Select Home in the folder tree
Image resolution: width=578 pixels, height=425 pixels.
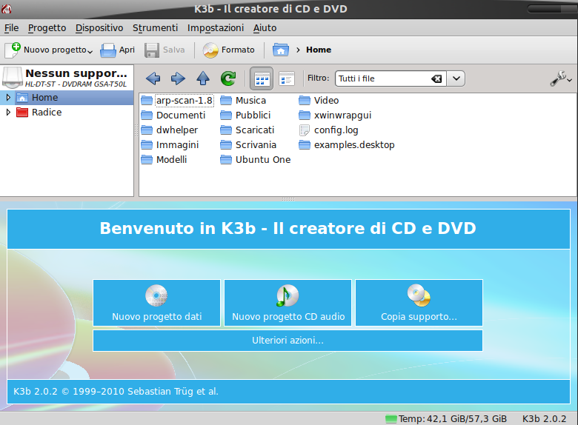click(45, 97)
